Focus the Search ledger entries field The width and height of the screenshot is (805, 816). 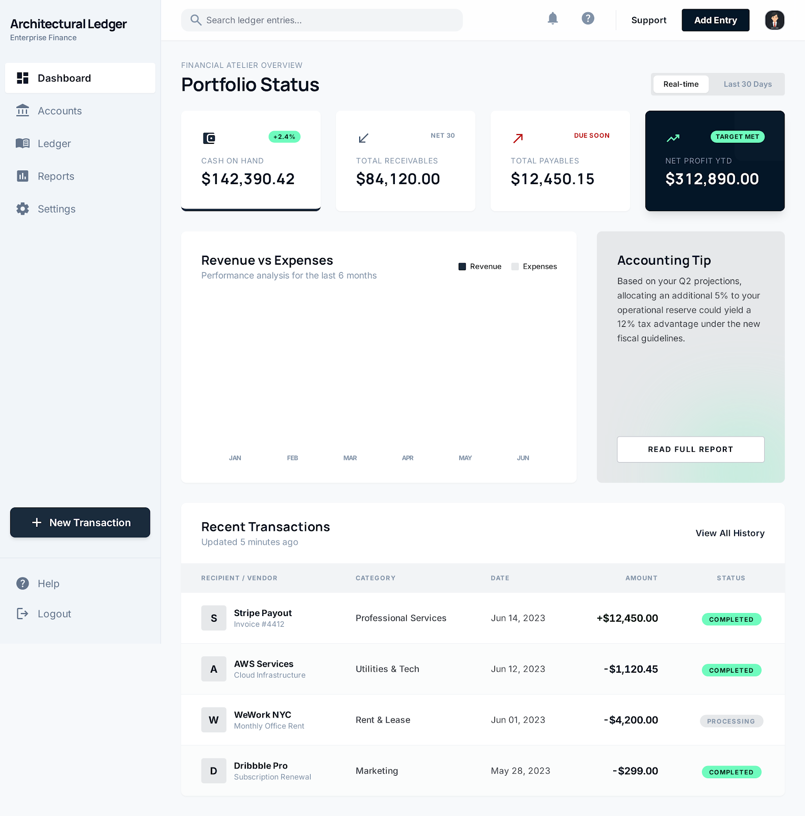point(326,20)
